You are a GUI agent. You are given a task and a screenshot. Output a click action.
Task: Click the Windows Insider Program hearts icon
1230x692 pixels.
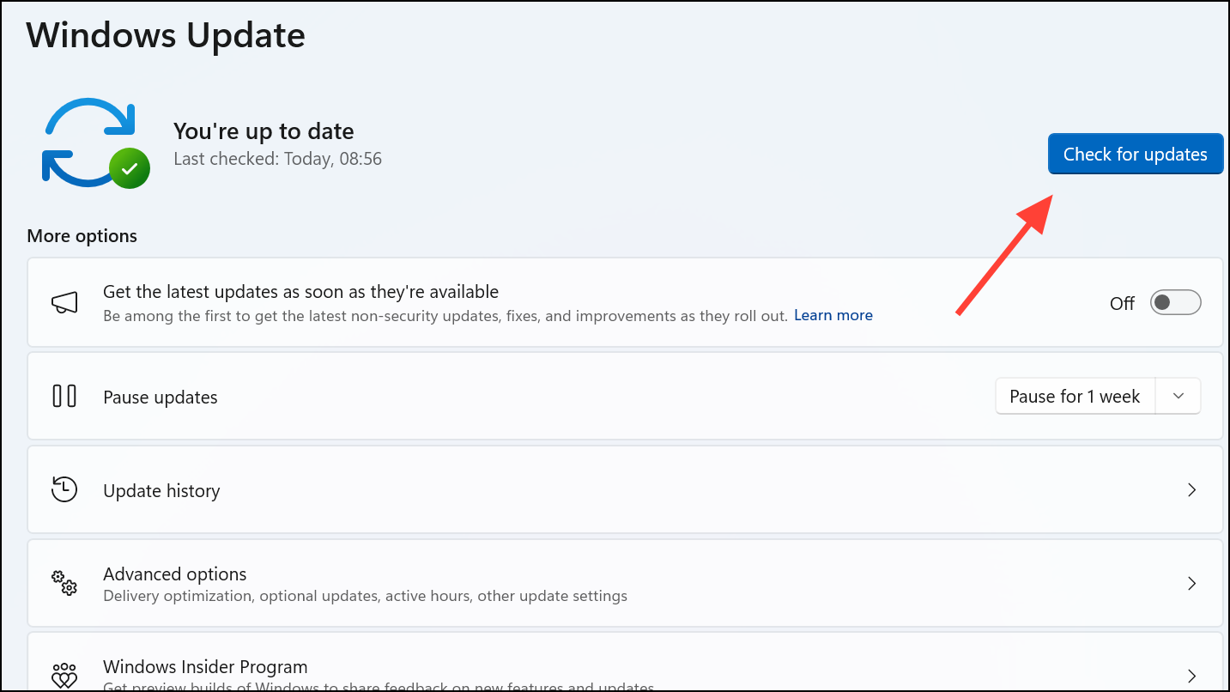coord(64,675)
